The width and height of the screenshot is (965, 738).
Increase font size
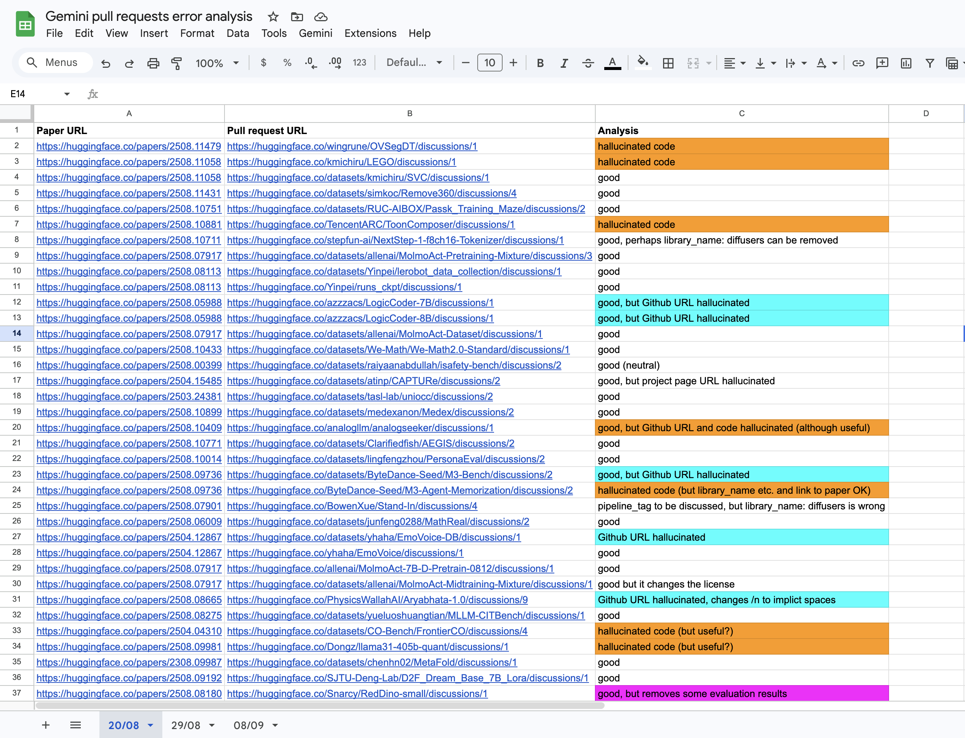[513, 63]
